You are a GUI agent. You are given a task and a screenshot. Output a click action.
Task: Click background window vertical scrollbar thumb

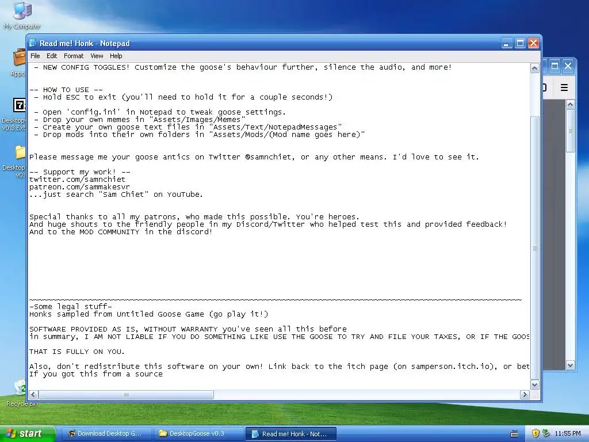(x=570, y=131)
